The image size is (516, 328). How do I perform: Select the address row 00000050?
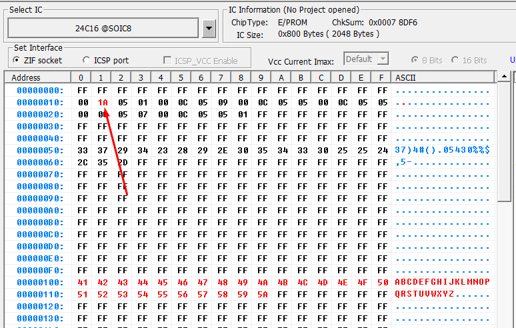coord(40,150)
